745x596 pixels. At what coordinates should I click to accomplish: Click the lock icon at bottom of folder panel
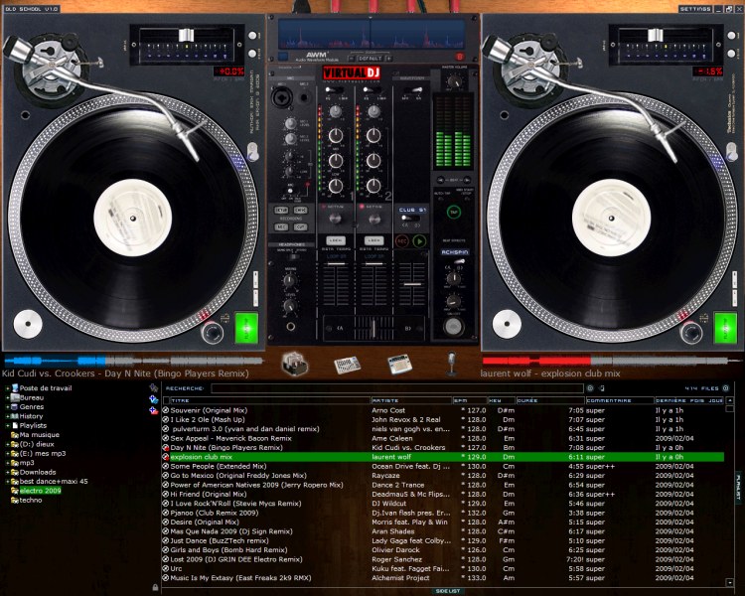pyautogui.click(x=155, y=587)
